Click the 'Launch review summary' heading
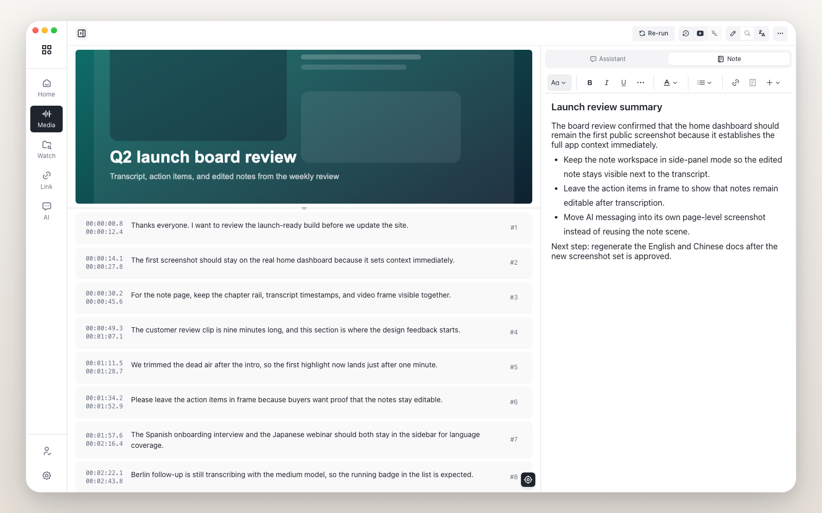This screenshot has width=822, height=513. click(607, 107)
